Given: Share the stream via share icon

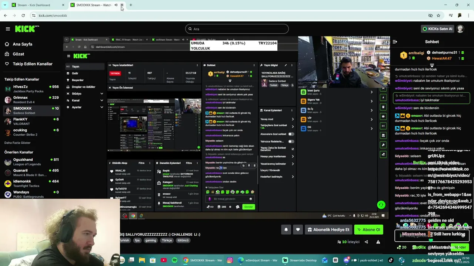Looking at the screenshot, I should 366,242.
